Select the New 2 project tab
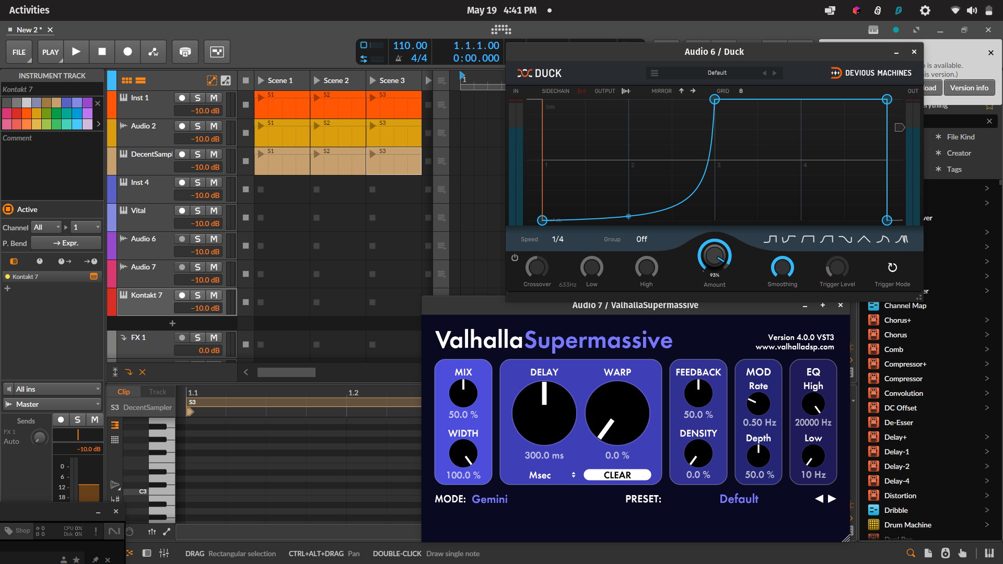Viewport: 1003px width, 564px height. (x=29, y=30)
